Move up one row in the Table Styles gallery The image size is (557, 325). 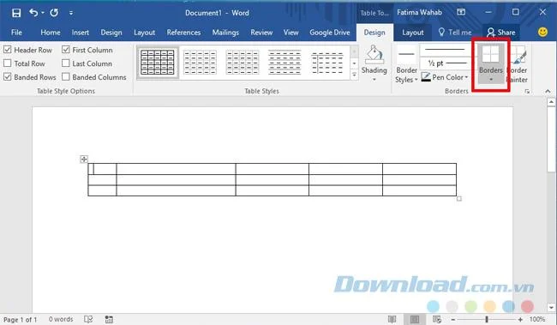354,51
